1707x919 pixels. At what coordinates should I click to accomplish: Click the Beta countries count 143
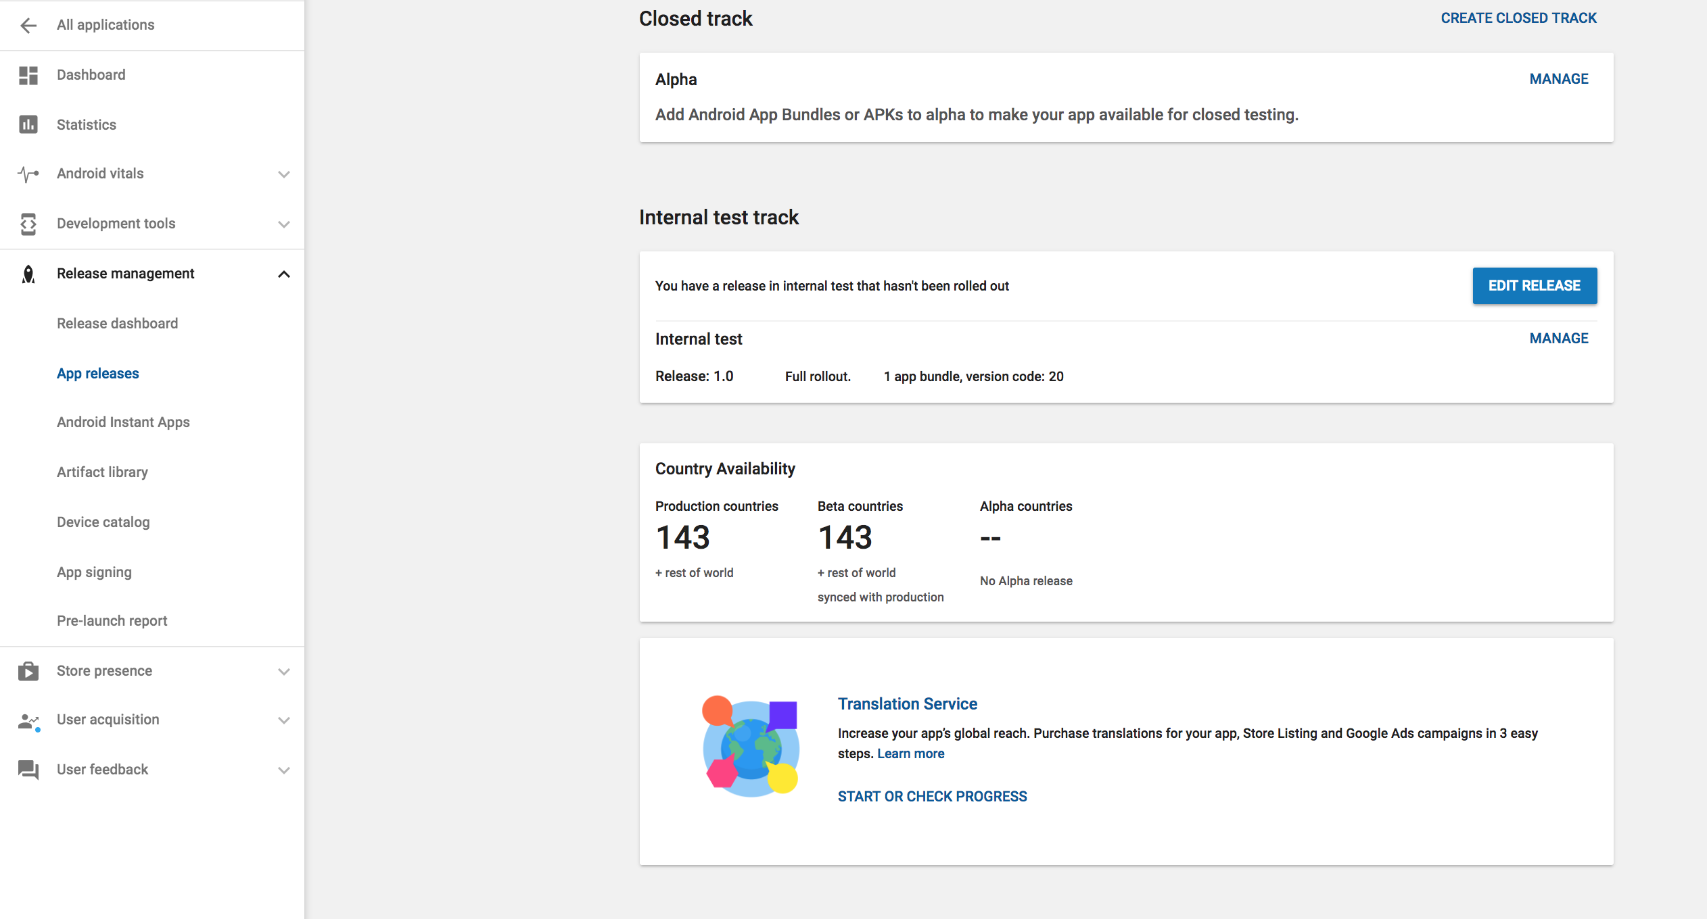[845, 538]
